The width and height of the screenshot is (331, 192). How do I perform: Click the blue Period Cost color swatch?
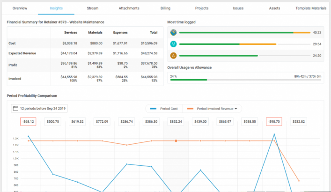[153, 109]
